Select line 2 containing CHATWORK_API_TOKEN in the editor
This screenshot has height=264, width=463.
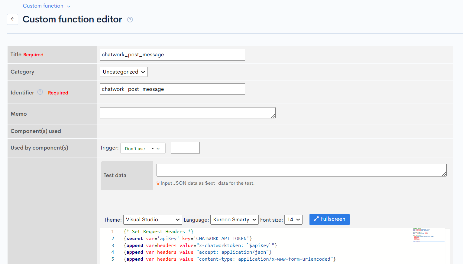pos(187,238)
